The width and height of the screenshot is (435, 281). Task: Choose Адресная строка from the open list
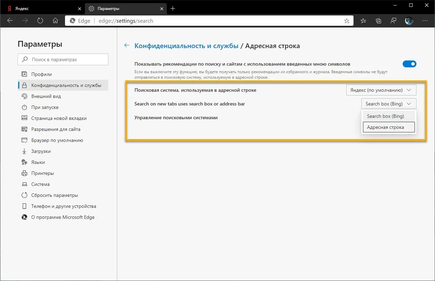pos(389,127)
